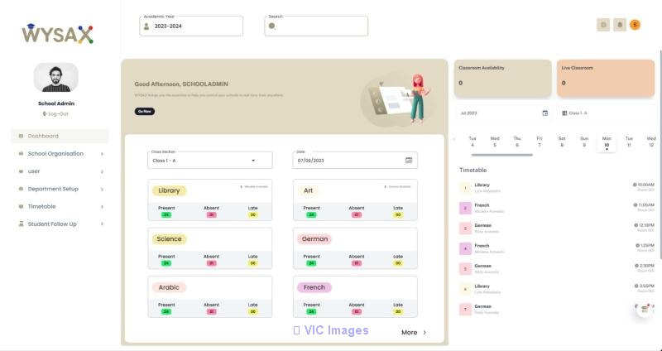The height and width of the screenshot is (351, 662).
Task: Click the Go Now button
Action: tap(144, 112)
